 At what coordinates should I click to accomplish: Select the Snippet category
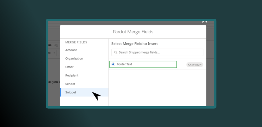tap(71, 92)
